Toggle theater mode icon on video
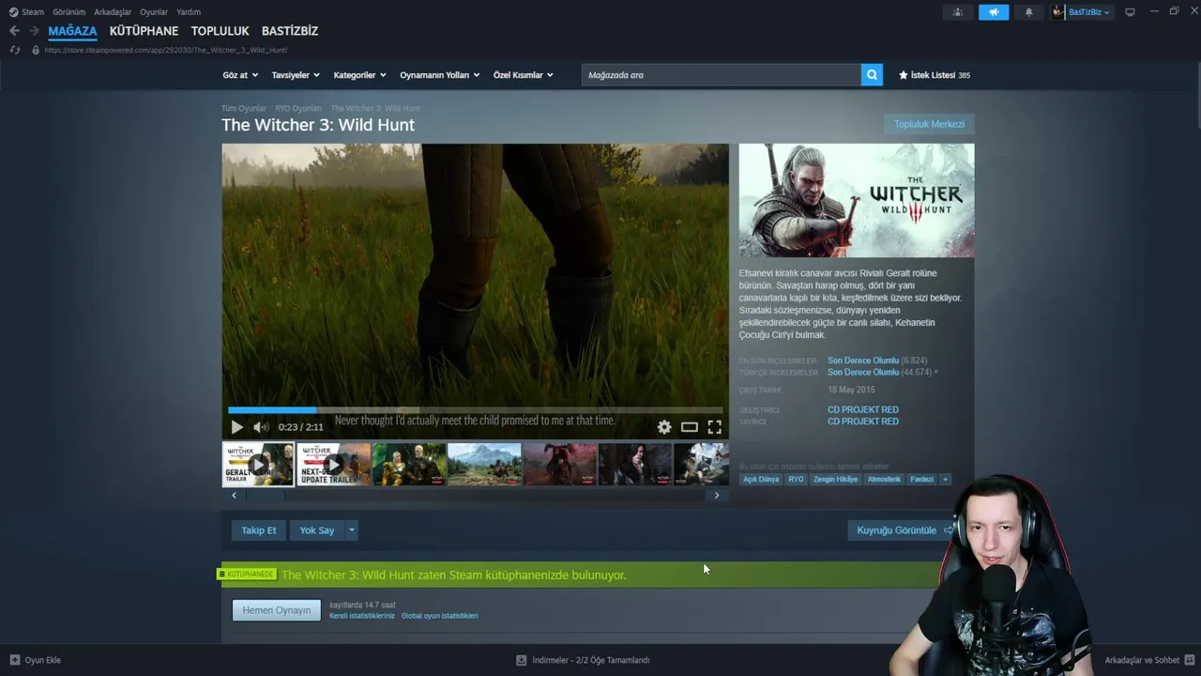Screen dimensions: 1201x676 click(x=690, y=427)
